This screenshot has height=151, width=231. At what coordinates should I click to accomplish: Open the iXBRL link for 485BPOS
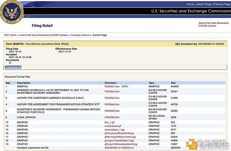click(125, 86)
